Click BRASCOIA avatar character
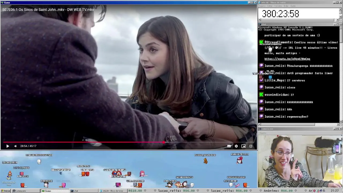 46,184
